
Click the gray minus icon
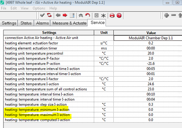click(174, 15)
